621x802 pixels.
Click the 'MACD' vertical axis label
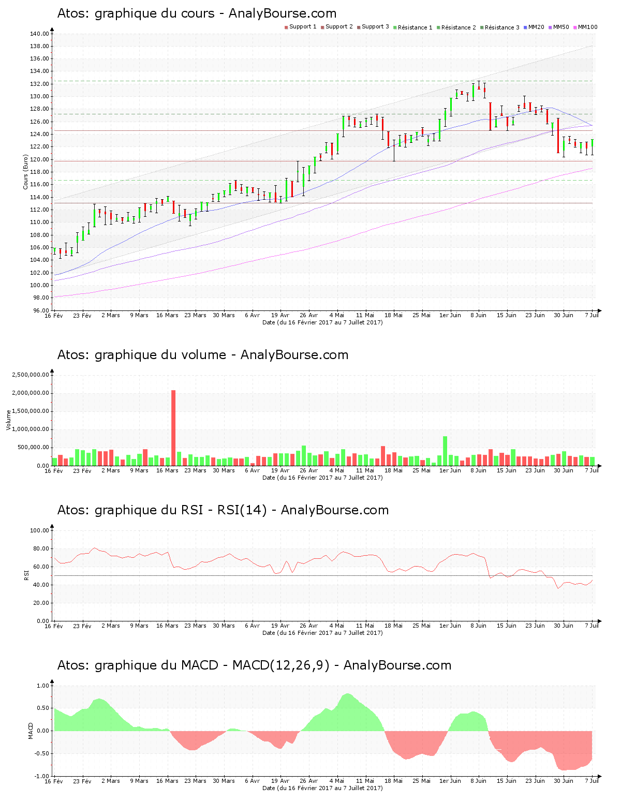[31, 731]
